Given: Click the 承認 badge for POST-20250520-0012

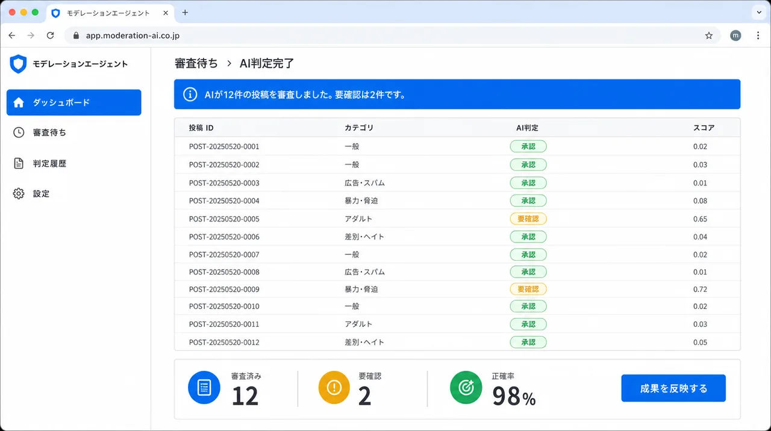Looking at the screenshot, I should 528,342.
